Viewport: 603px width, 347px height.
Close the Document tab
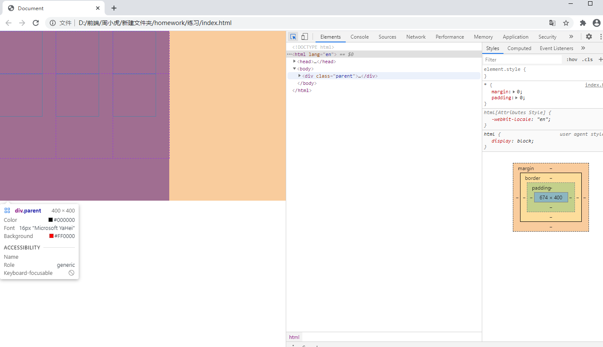click(98, 8)
